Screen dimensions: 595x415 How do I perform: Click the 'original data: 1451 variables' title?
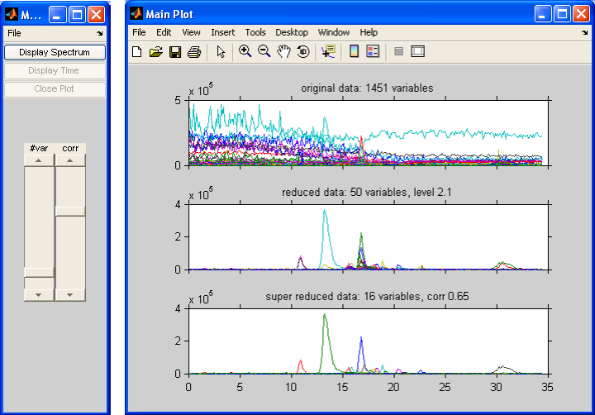click(367, 88)
